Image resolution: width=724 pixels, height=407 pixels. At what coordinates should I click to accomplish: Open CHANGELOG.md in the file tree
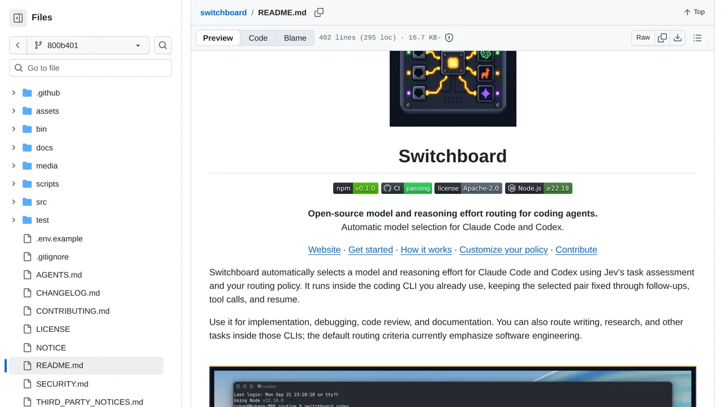[x=68, y=293]
